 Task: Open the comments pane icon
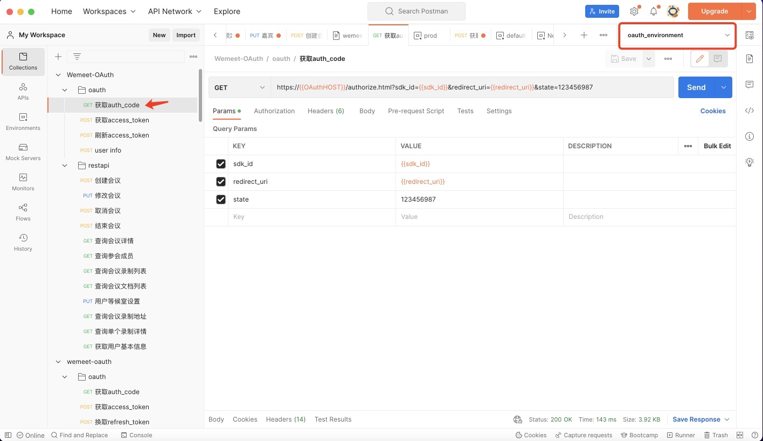click(750, 85)
